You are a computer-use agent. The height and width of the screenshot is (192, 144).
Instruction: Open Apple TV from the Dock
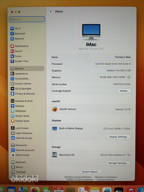(x=119, y=190)
